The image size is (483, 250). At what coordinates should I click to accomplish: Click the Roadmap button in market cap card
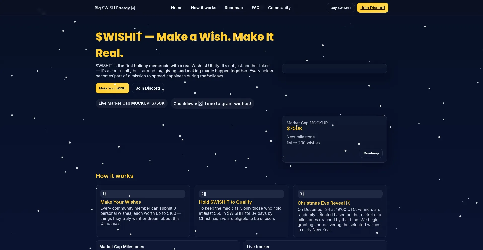pos(371,153)
